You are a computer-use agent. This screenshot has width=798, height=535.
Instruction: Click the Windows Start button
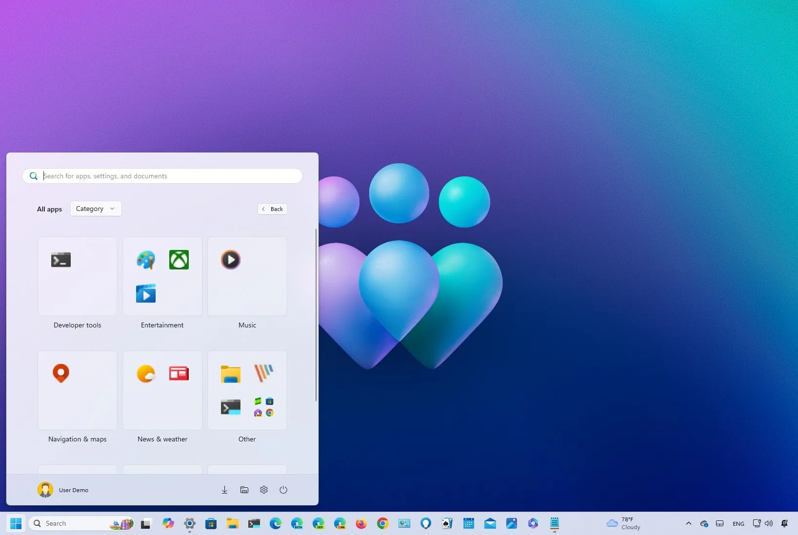[16, 523]
